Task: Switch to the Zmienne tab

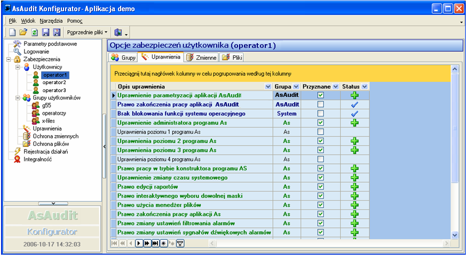Action: click(201, 57)
